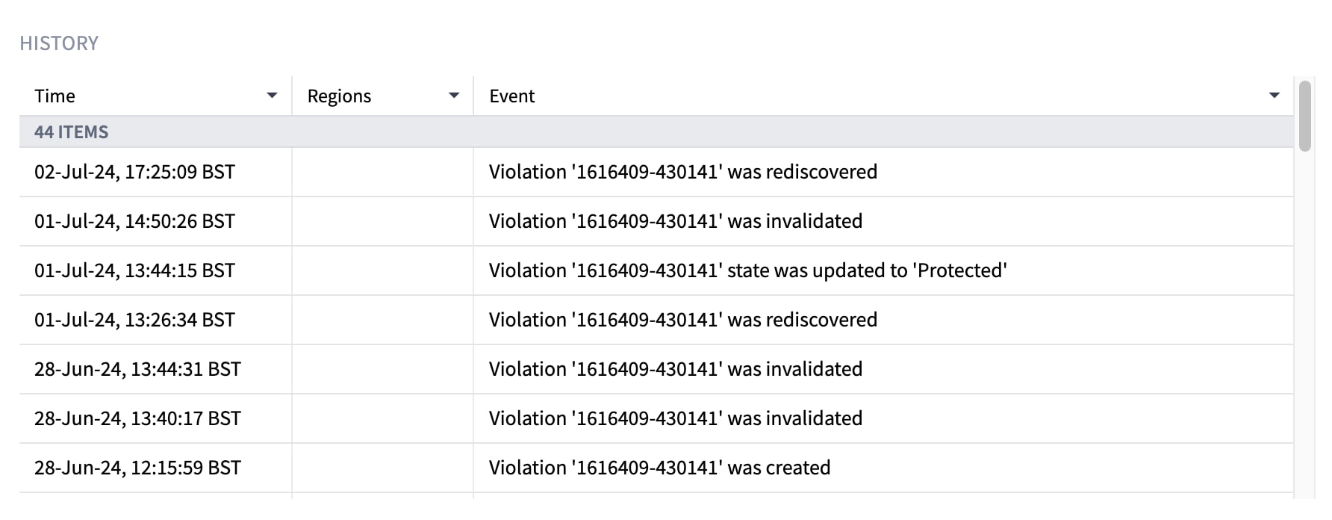Click the Event column header label
The image size is (1332, 520).
click(512, 96)
